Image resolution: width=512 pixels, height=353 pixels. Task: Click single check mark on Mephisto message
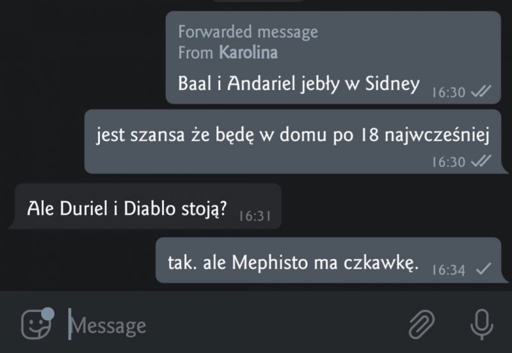click(483, 269)
